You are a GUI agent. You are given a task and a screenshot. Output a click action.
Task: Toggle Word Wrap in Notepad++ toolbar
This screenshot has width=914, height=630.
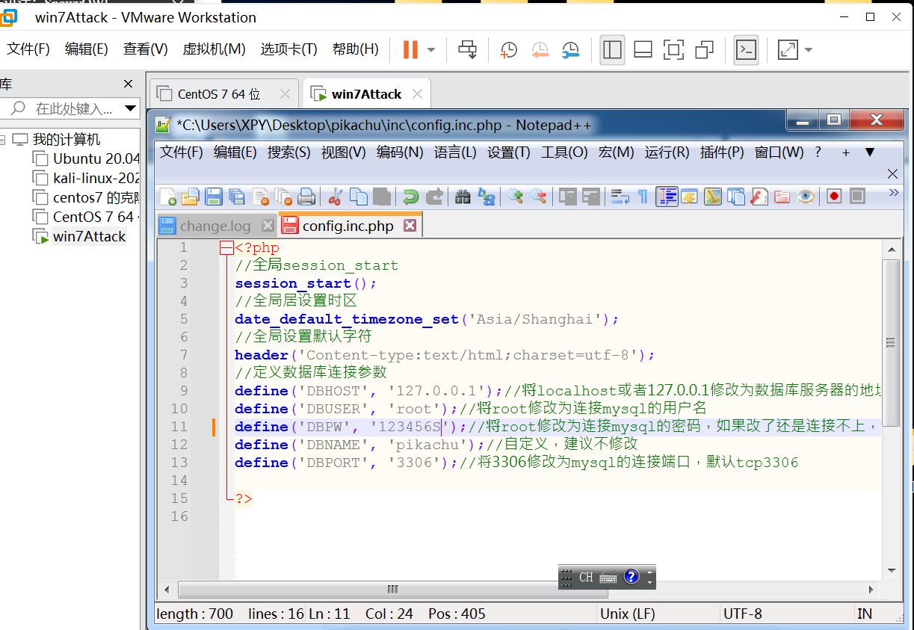click(x=620, y=197)
